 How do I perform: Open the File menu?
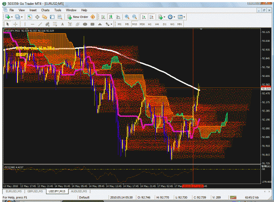click(12, 10)
